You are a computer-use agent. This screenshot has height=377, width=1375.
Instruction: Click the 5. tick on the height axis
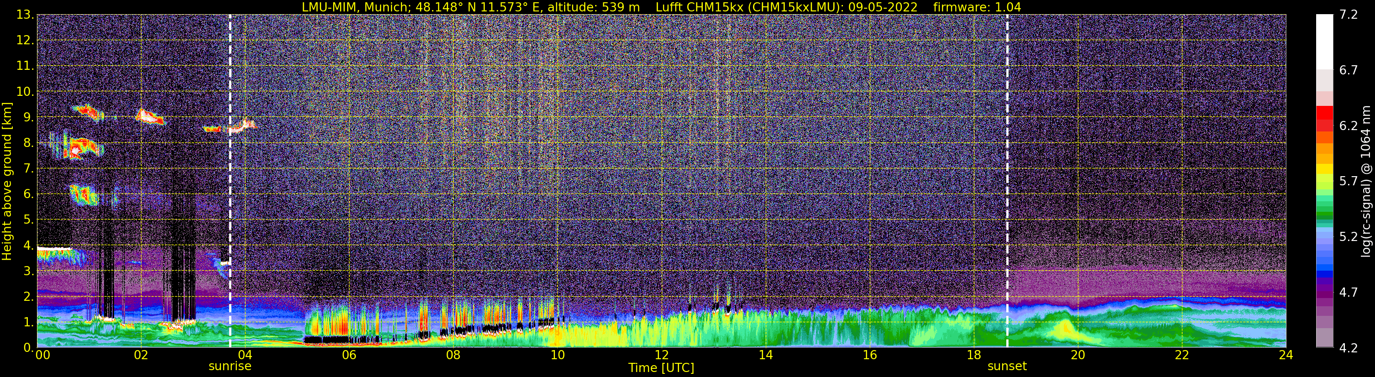click(28, 220)
